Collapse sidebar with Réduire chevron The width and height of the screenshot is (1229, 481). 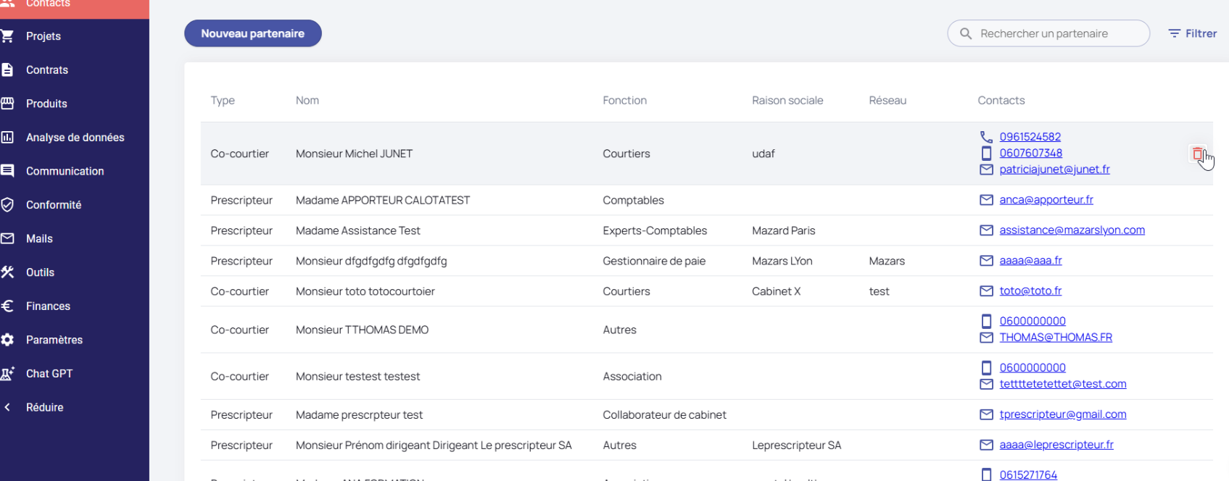[x=8, y=408]
